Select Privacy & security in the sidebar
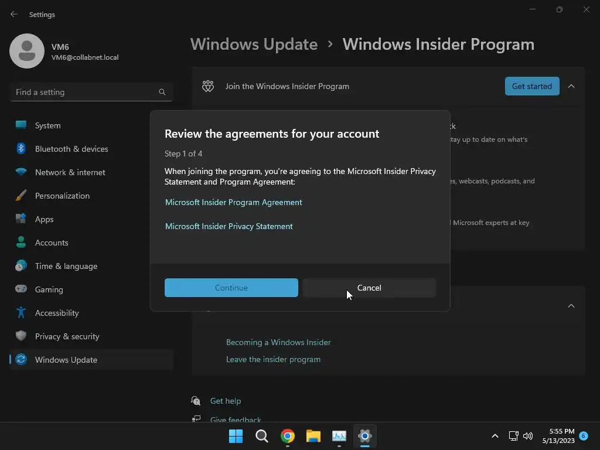The width and height of the screenshot is (600, 450). (91, 336)
